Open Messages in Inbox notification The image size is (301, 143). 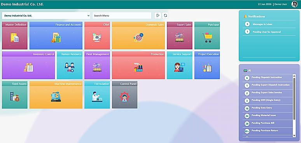pos(269,24)
